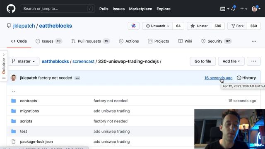Open the screencast breadcrumb link
Image resolution: width=265 pixels, height=149 pixels.
tap(83, 61)
